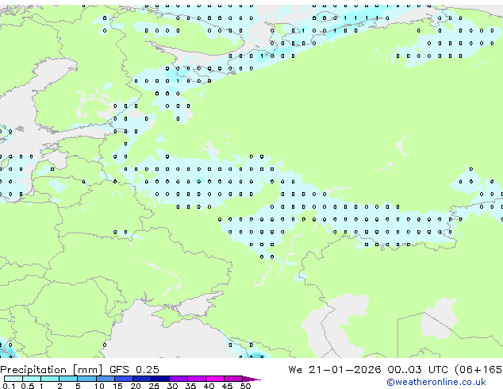
Task: Select the 5–10 mm legend color swatch
Action: (x=86, y=379)
